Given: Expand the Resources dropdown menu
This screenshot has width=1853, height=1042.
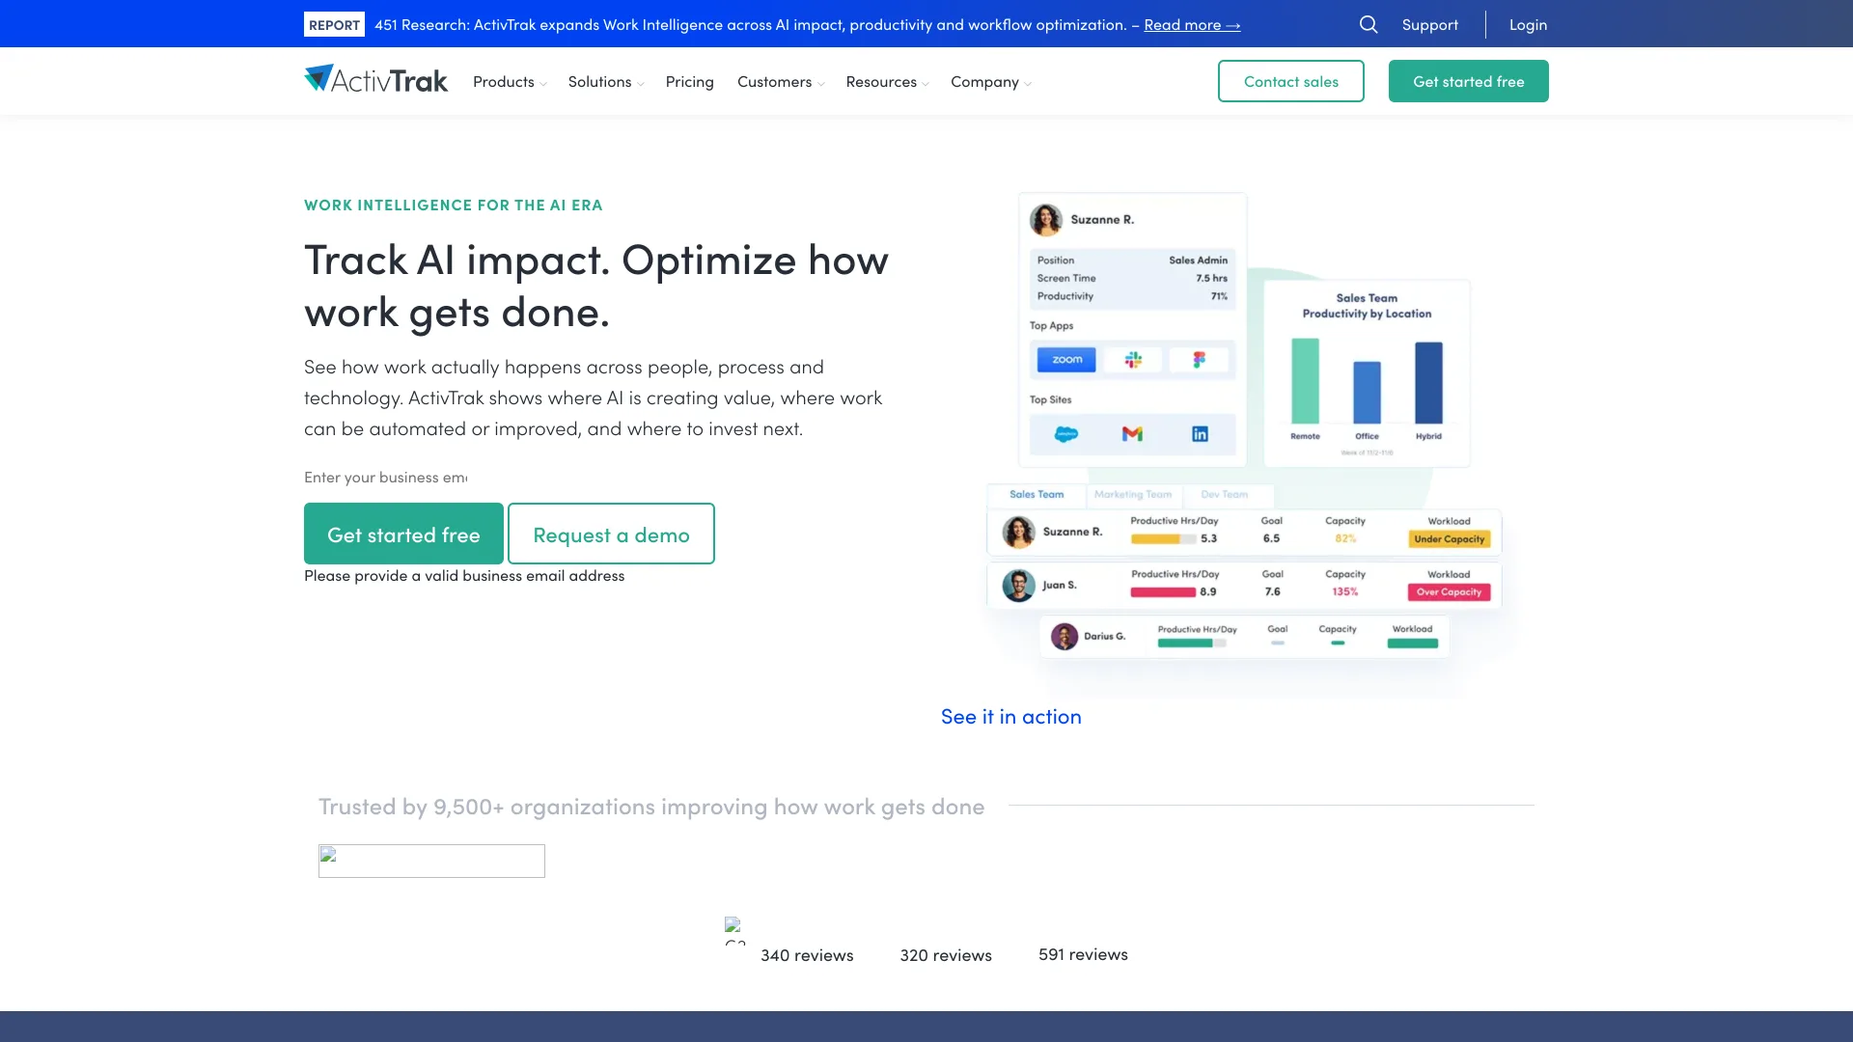Looking at the screenshot, I should [x=887, y=82].
